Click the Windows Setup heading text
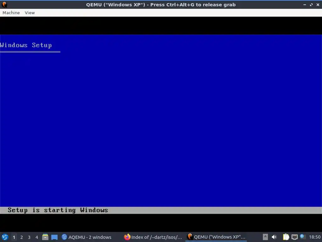Viewport: 322px width, 242px height. [26, 45]
